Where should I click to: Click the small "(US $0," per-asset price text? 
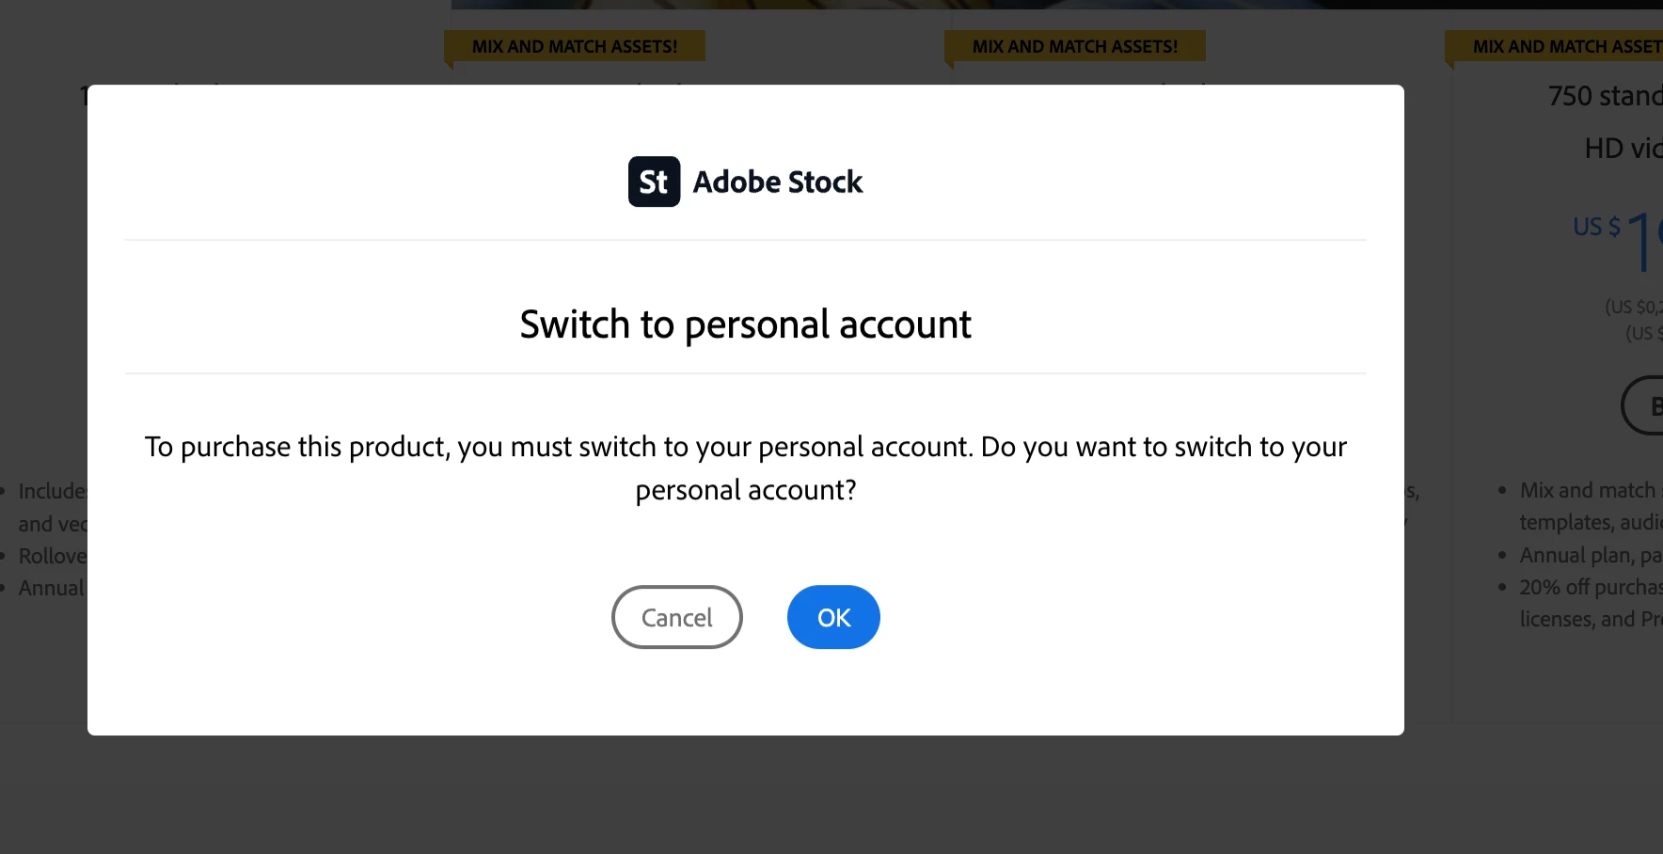click(x=1634, y=307)
